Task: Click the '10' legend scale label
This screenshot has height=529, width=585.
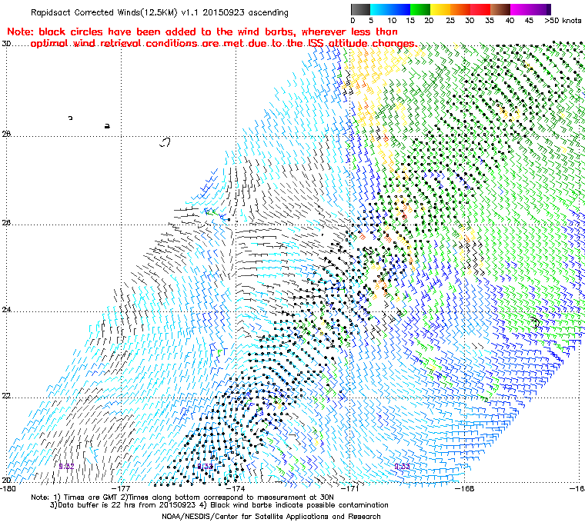Action: pyautogui.click(x=392, y=21)
